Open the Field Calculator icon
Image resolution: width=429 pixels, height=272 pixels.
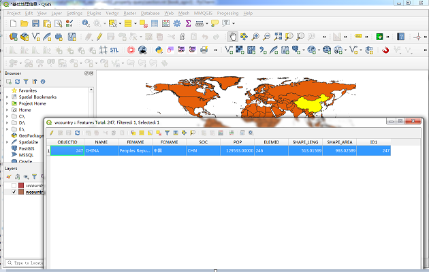pos(165,24)
